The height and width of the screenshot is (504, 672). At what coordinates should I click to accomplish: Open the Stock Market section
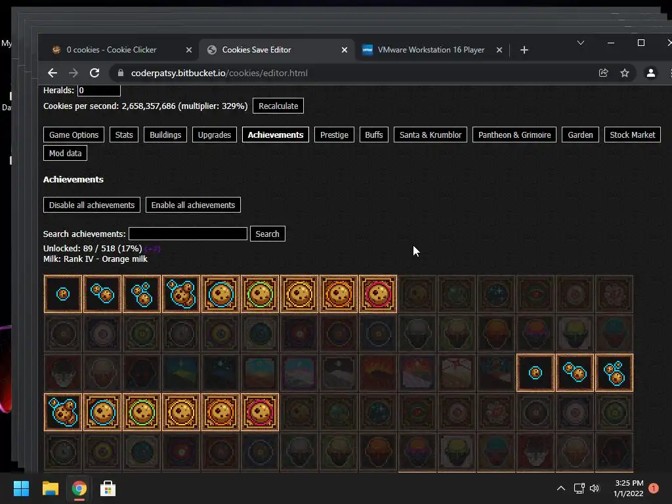632,135
